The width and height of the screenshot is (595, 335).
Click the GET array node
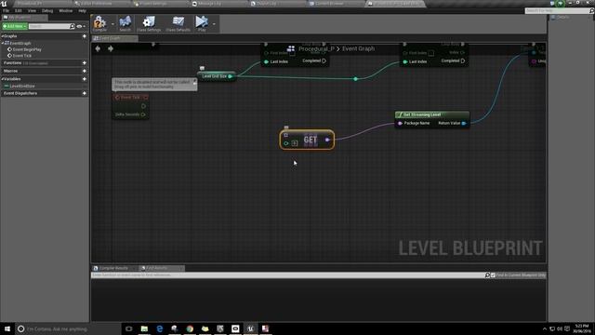pos(307,140)
